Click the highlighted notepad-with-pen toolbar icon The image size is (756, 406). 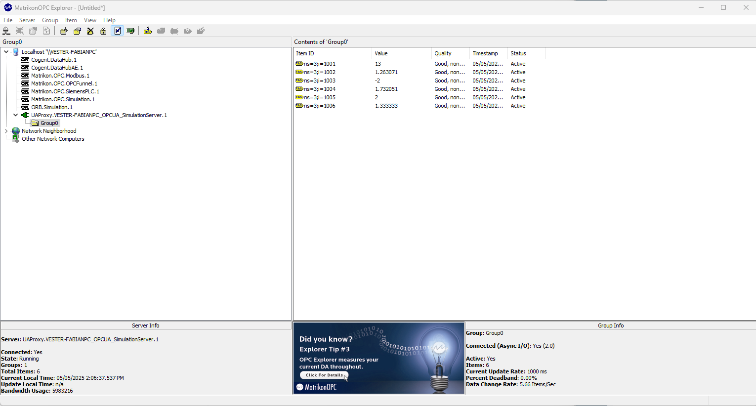point(117,31)
